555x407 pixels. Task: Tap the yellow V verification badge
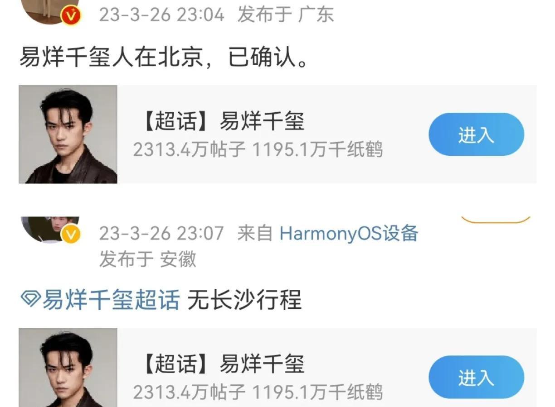pos(71,235)
